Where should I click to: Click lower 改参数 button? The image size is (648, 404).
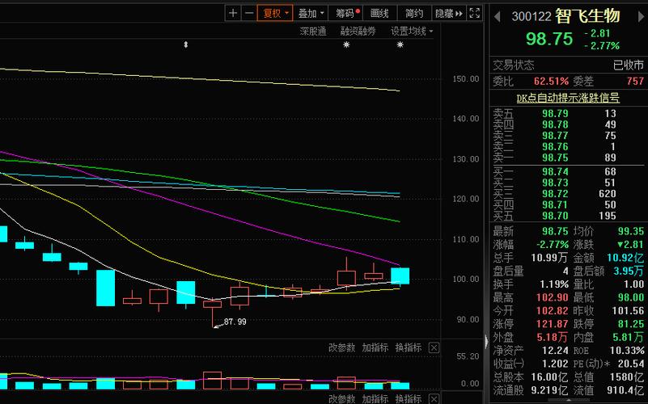pos(341,399)
